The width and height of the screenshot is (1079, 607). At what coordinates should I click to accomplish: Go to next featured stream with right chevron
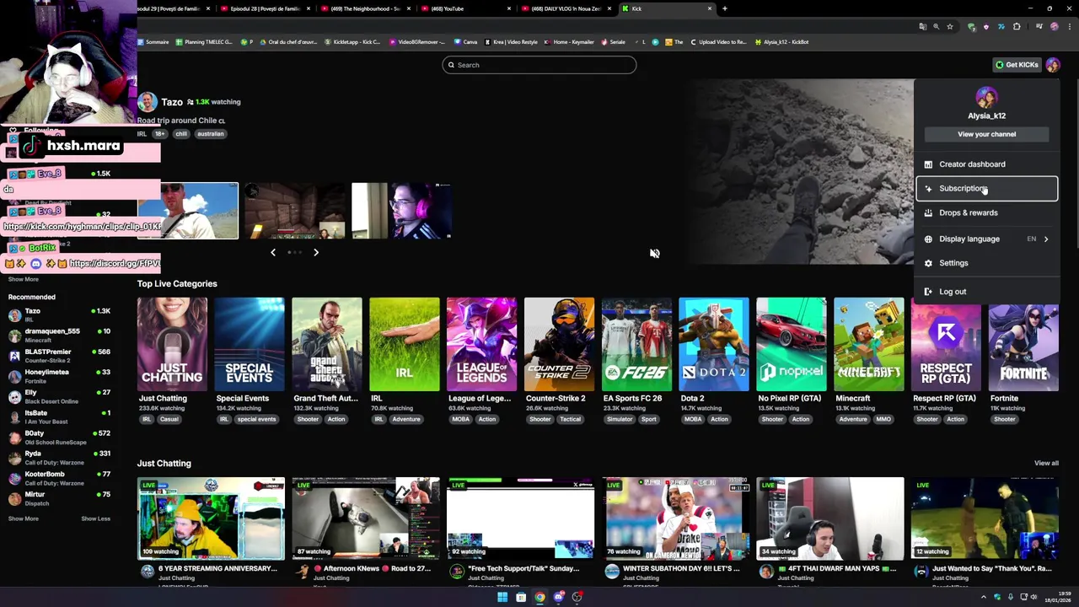(x=316, y=252)
